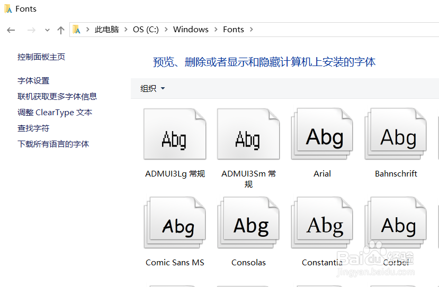The image size is (439, 287).
Task: Expand chevron after Fonts in path
Action: [251, 30]
